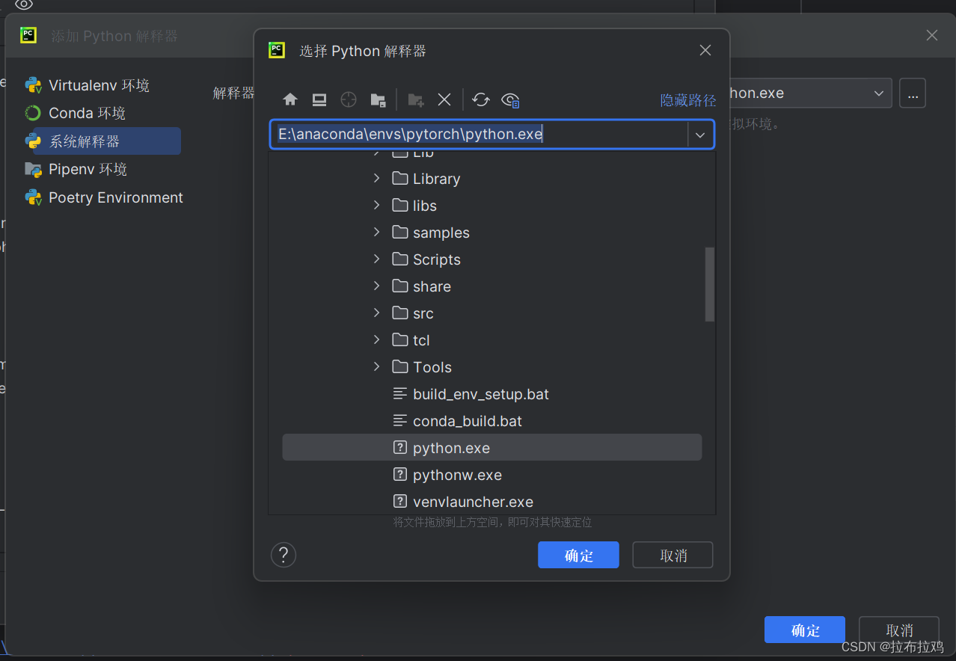Expand the tcl folder
This screenshot has width=956, height=661.
click(x=376, y=339)
